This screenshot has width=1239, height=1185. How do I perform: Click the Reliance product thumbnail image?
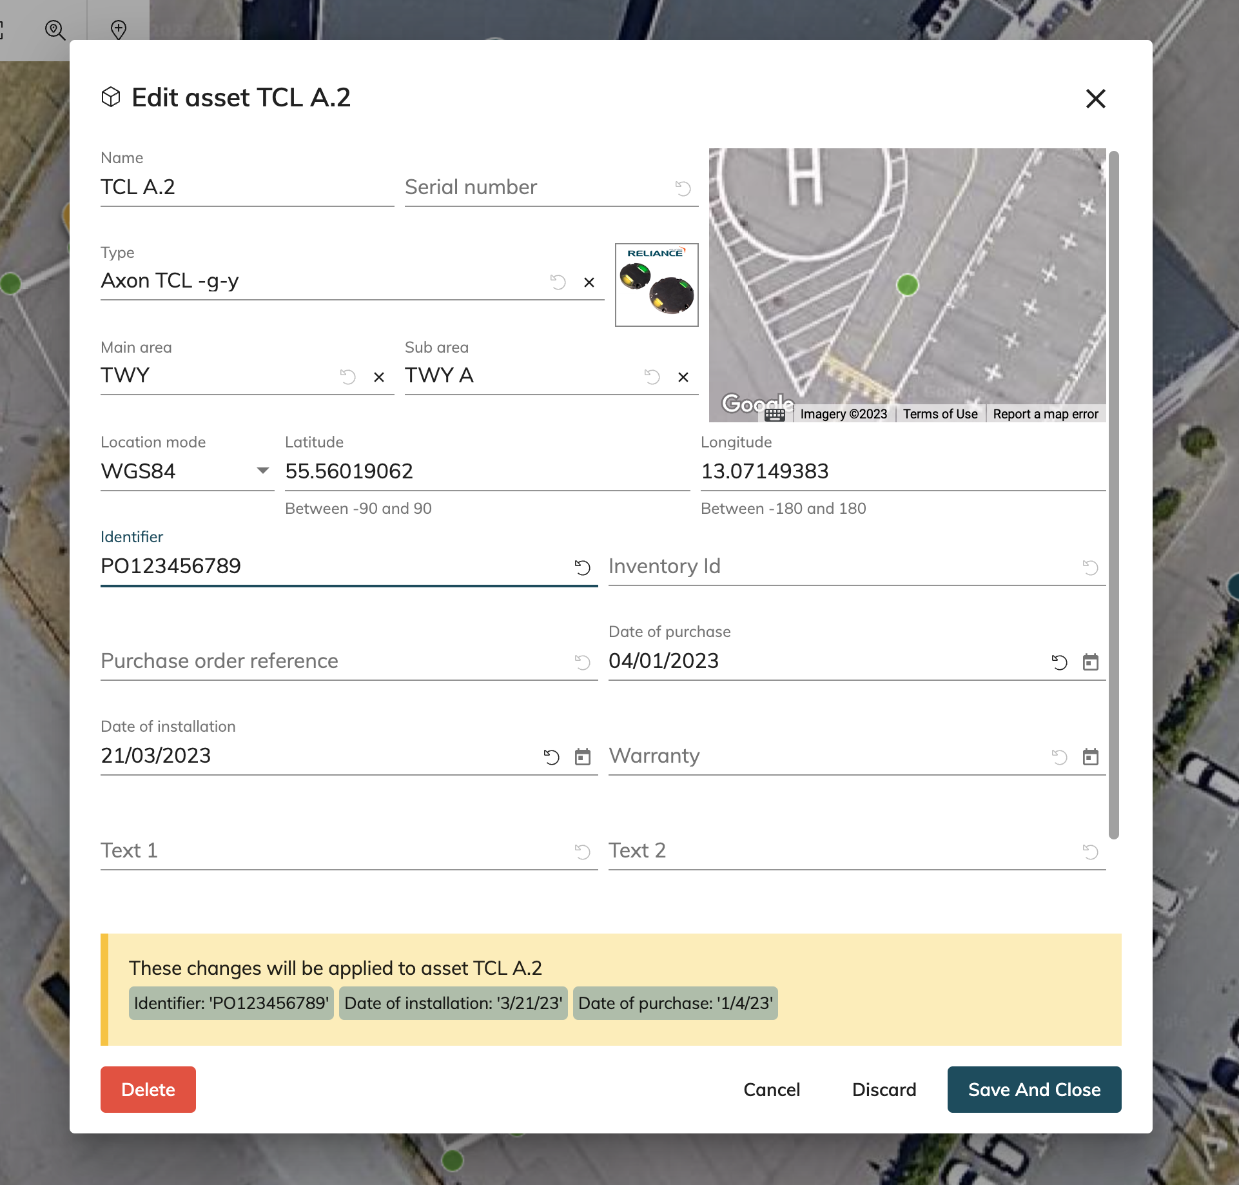656,285
